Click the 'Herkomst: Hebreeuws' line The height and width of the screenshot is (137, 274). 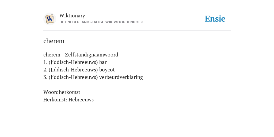click(x=68, y=100)
